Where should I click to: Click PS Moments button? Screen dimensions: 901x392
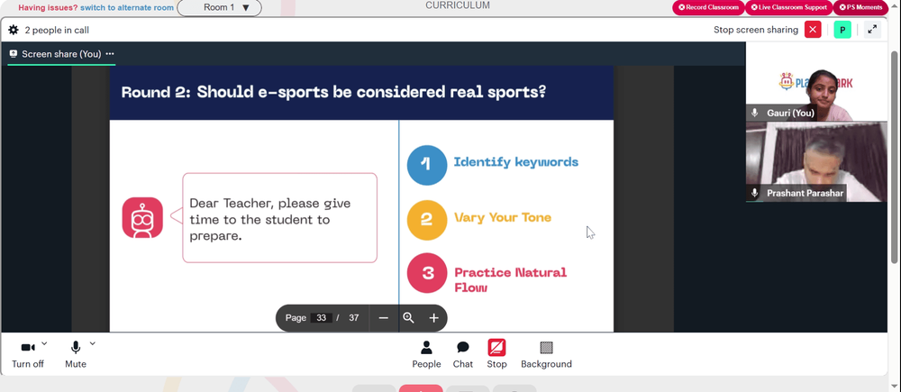[860, 7]
